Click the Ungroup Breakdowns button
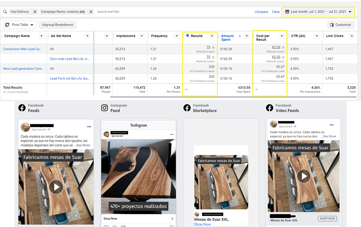Viewport: 361px width, 227px height. 58,25
